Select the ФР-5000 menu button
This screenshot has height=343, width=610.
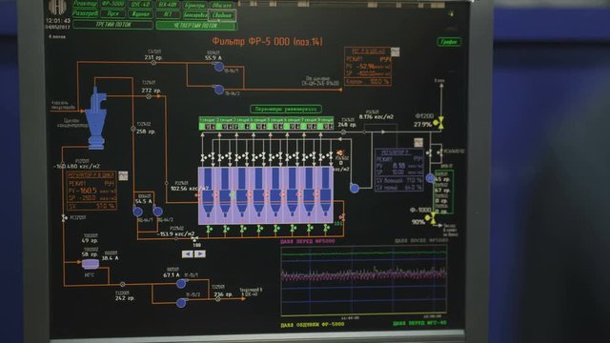click(x=112, y=4)
